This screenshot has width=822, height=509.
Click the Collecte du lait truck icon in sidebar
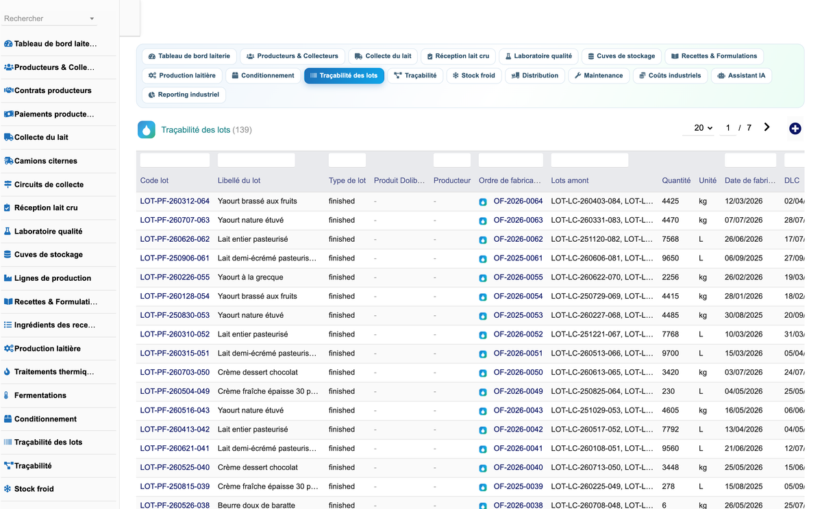(8, 137)
